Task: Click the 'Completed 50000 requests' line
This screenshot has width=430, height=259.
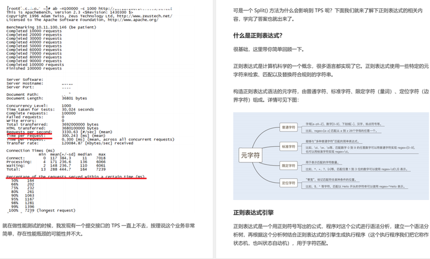Action: coord(34,46)
